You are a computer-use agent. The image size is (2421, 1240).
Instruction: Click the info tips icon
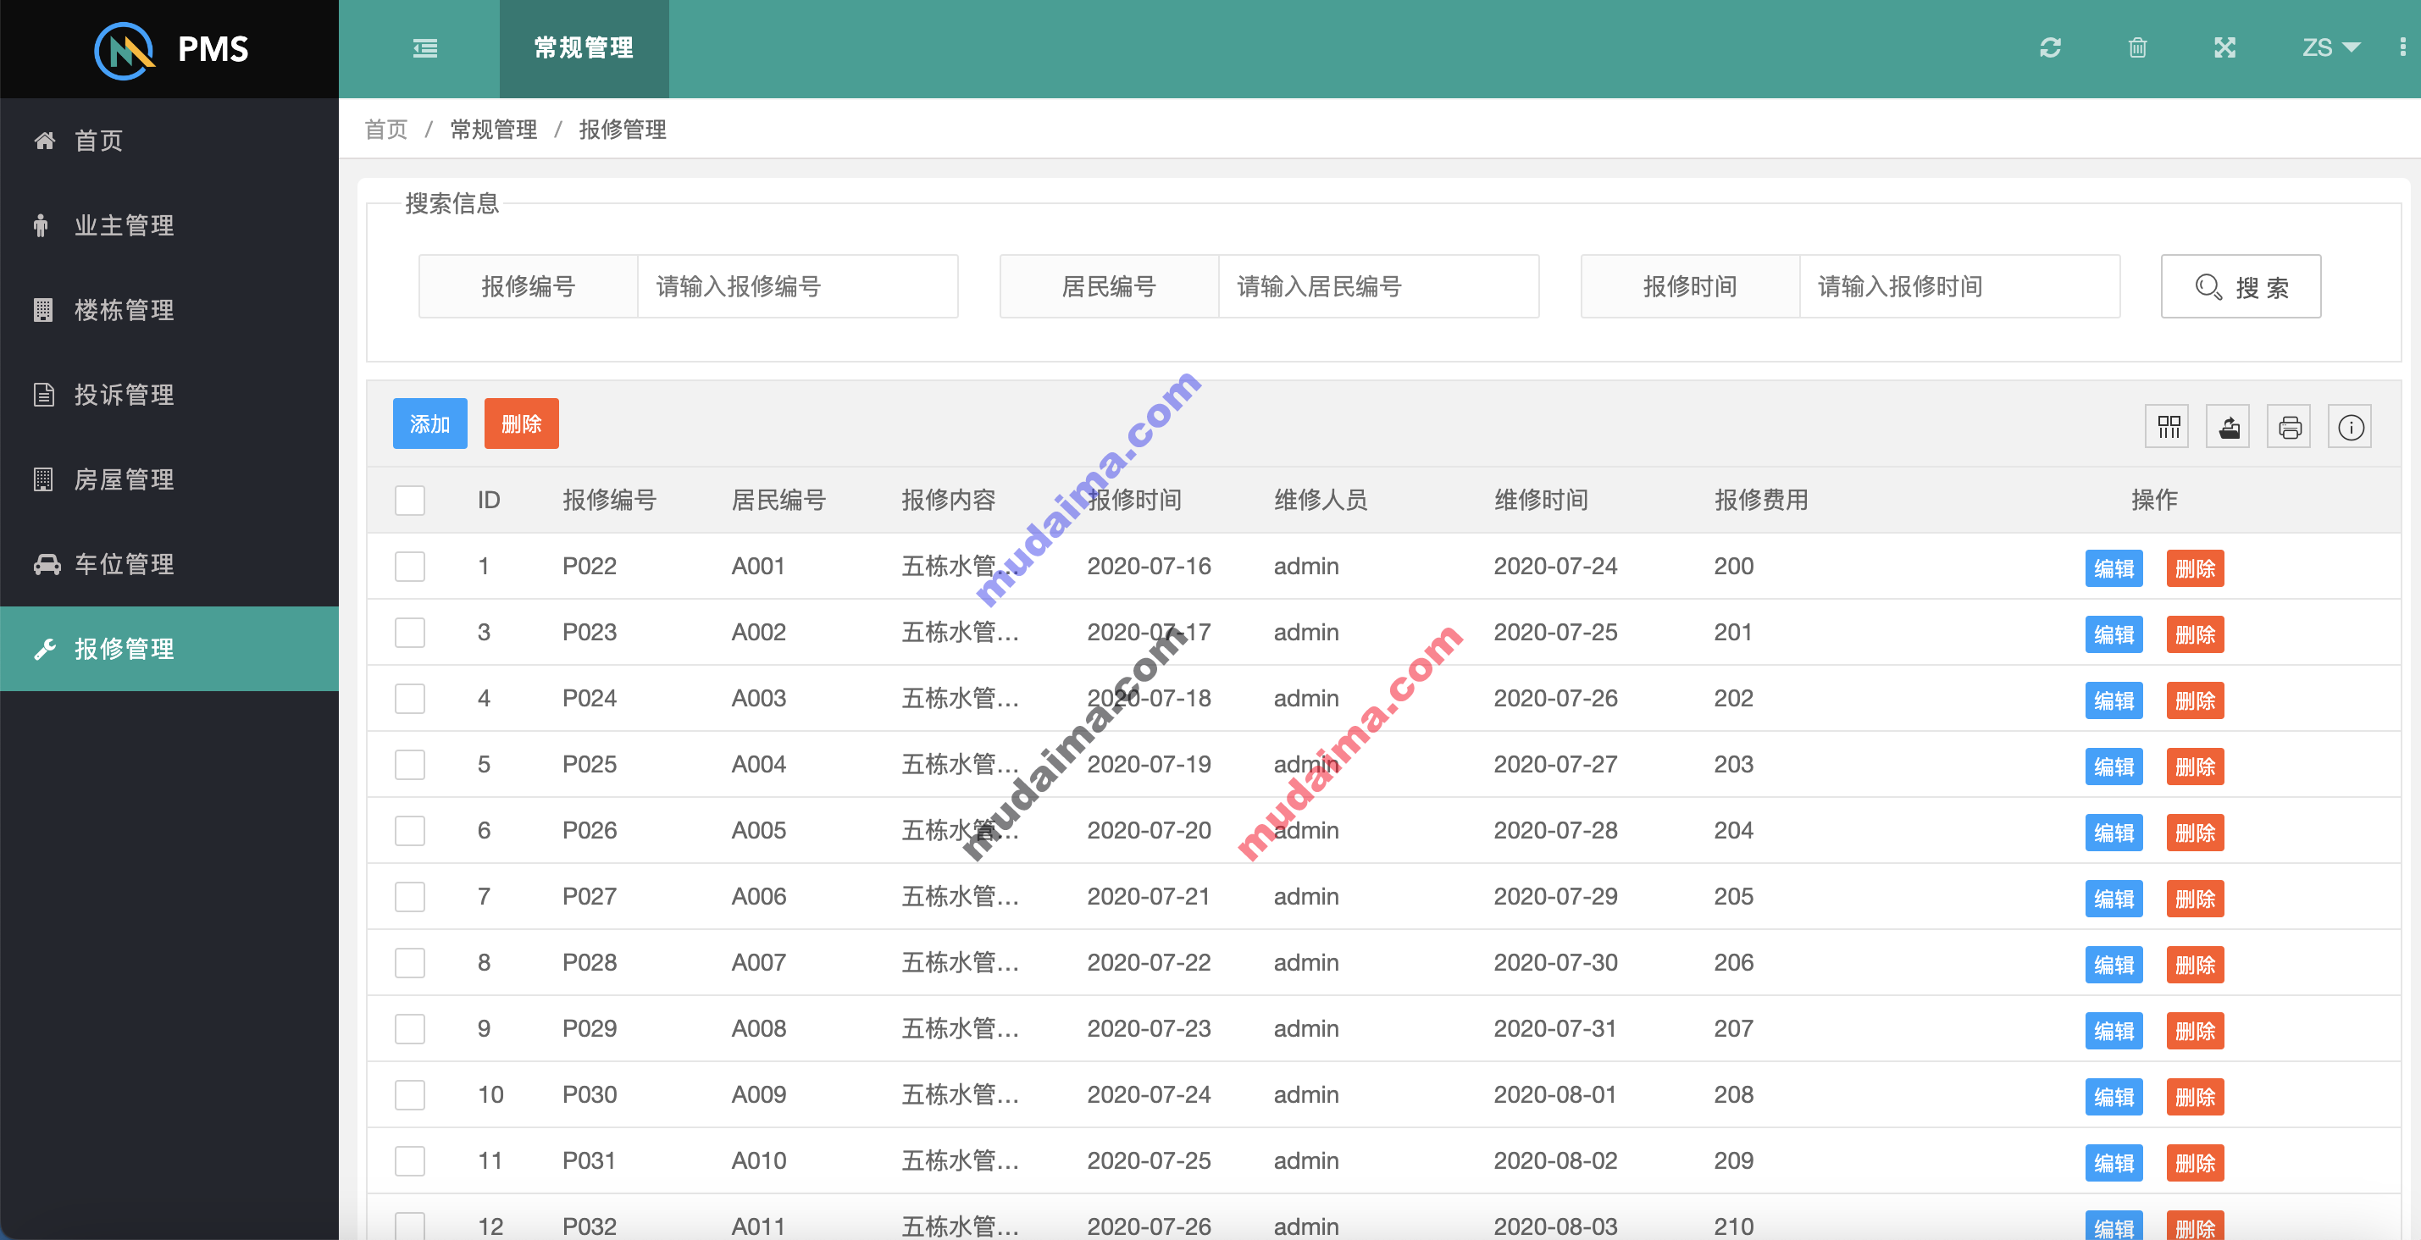pyautogui.click(x=2351, y=428)
